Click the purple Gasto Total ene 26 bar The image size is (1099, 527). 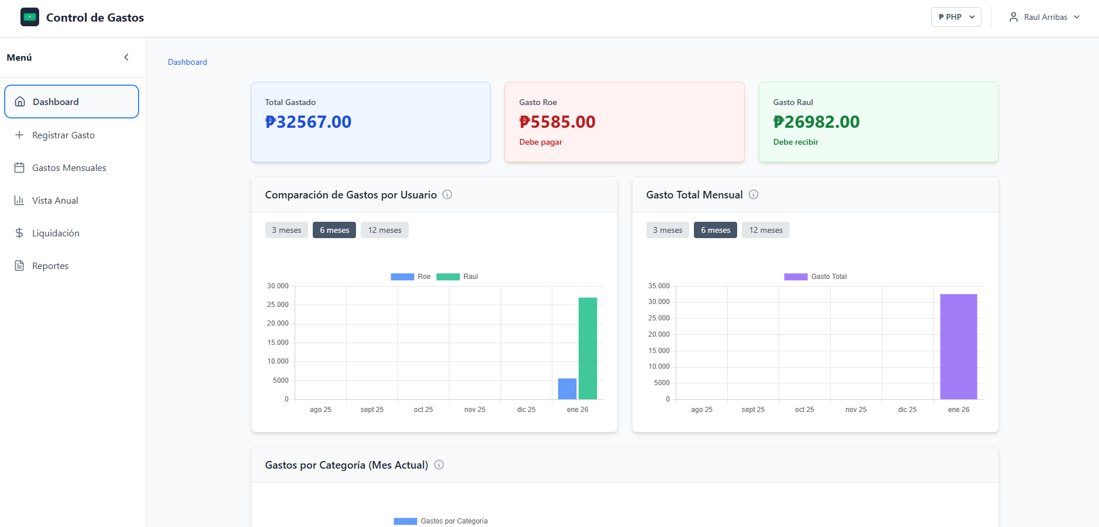(959, 347)
